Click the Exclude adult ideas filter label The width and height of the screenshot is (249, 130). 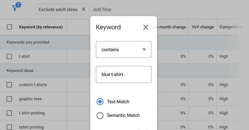tap(58, 9)
